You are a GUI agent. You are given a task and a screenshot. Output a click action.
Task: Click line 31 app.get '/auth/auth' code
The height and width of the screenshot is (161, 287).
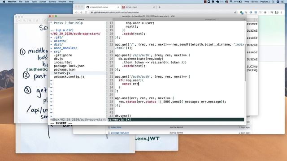click(152, 76)
